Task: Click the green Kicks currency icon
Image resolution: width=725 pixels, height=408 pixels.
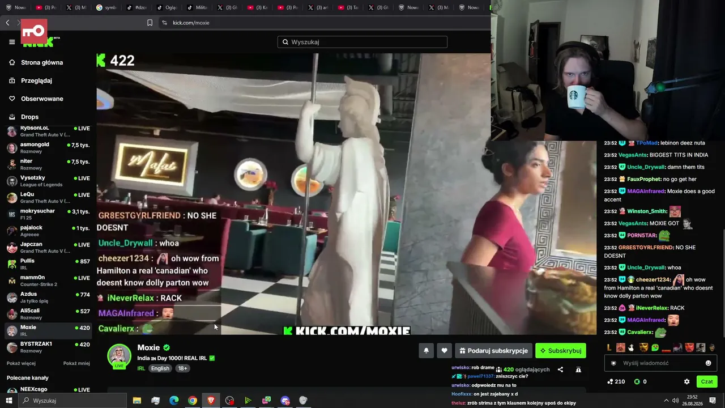Action: coord(636,382)
